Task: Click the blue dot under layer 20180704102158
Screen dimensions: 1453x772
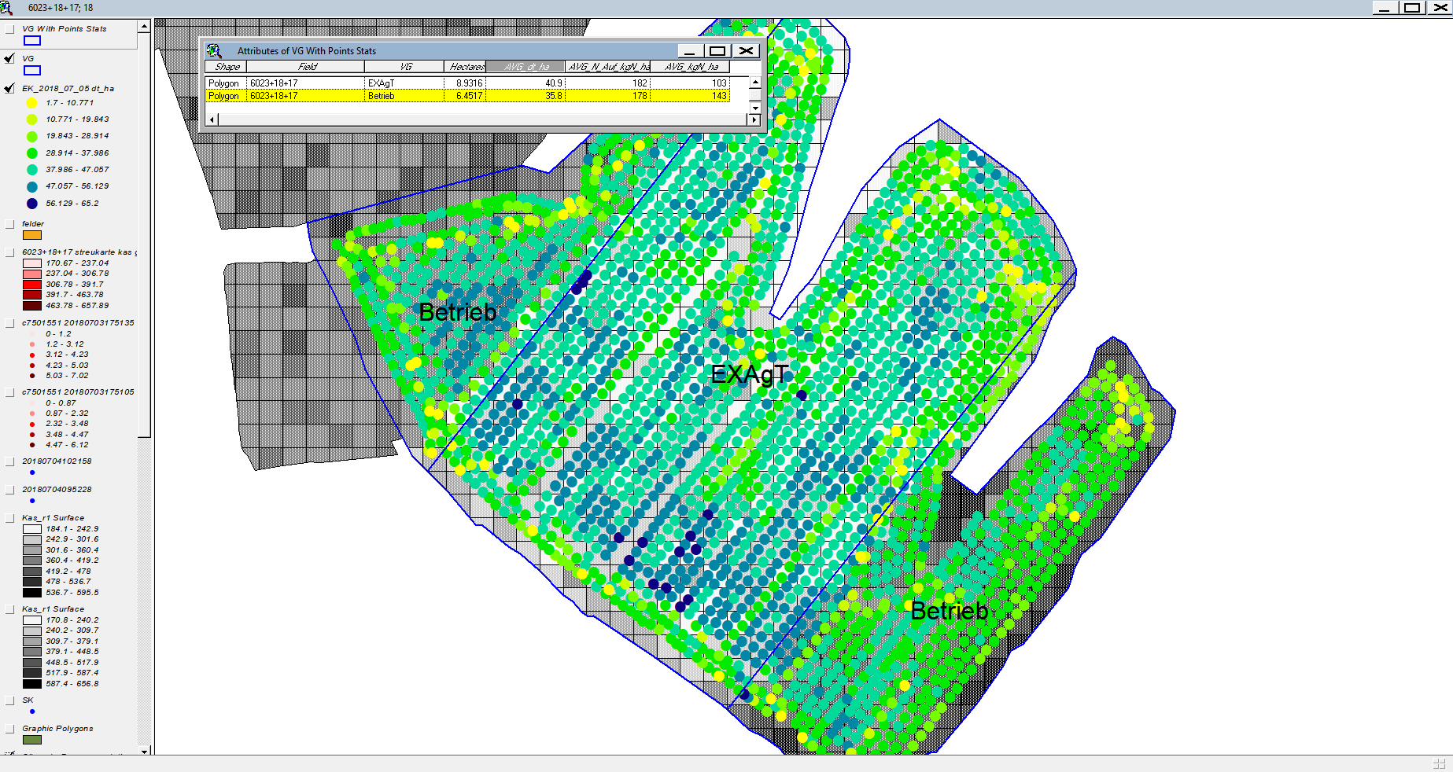Action: [32, 472]
